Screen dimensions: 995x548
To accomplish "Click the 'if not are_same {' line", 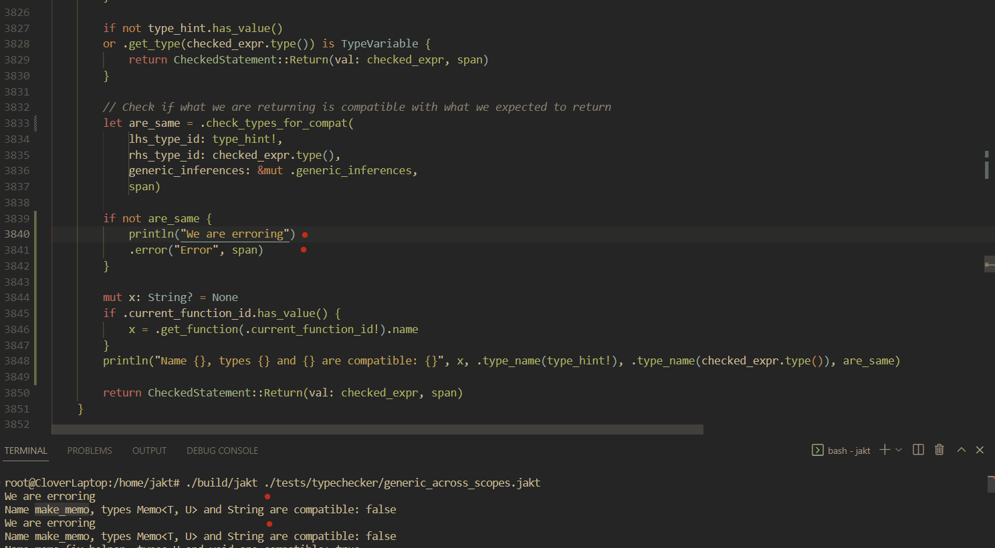I will 157,218.
